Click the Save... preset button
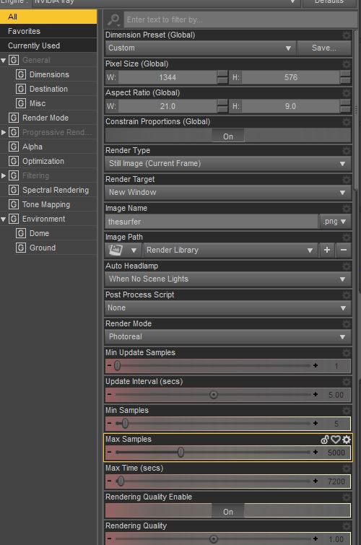This screenshot has height=545, width=361. pos(324,48)
